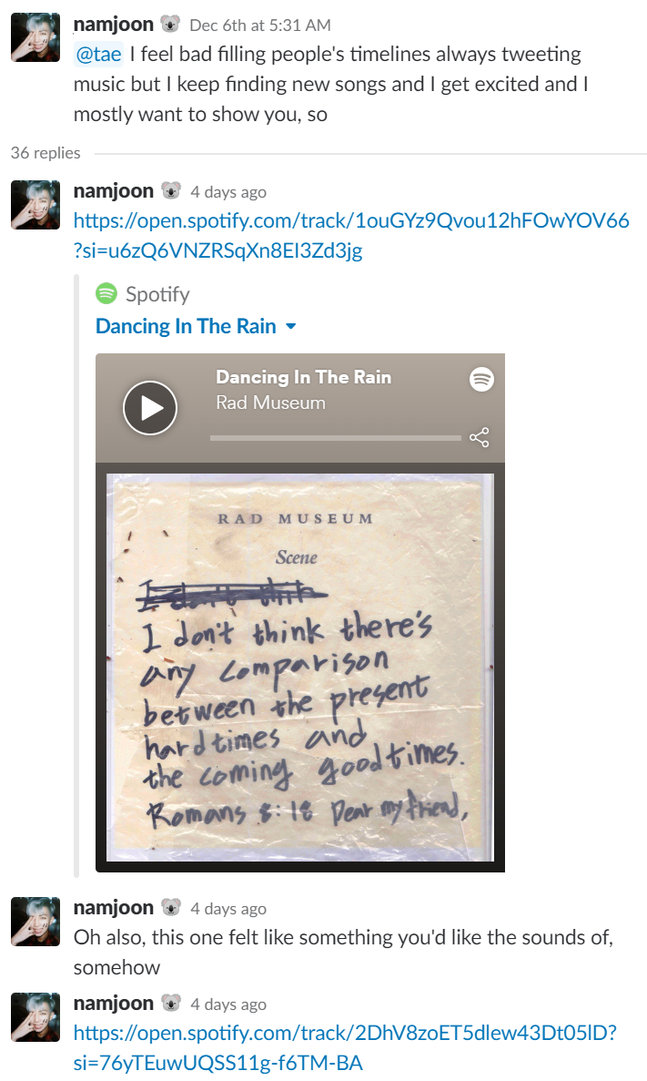Click namjoon's avatar on the top message

(35, 37)
